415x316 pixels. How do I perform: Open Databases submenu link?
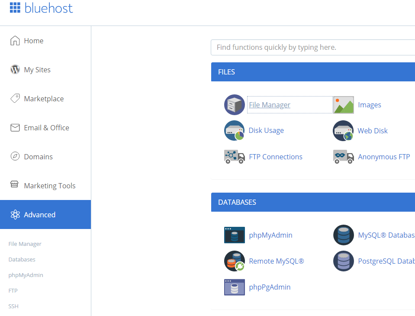click(x=22, y=259)
